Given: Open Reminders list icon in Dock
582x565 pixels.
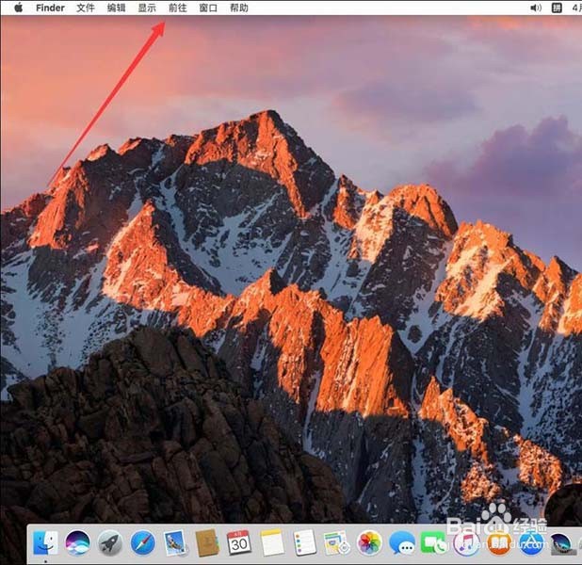Looking at the screenshot, I should pos(304,542).
